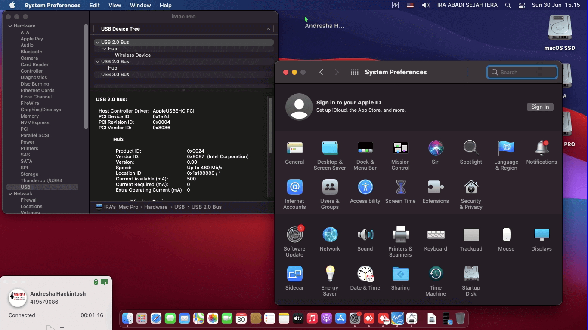The image size is (588, 330).
Task: Open Sidecar preferences pane
Action: [x=294, y=278]
